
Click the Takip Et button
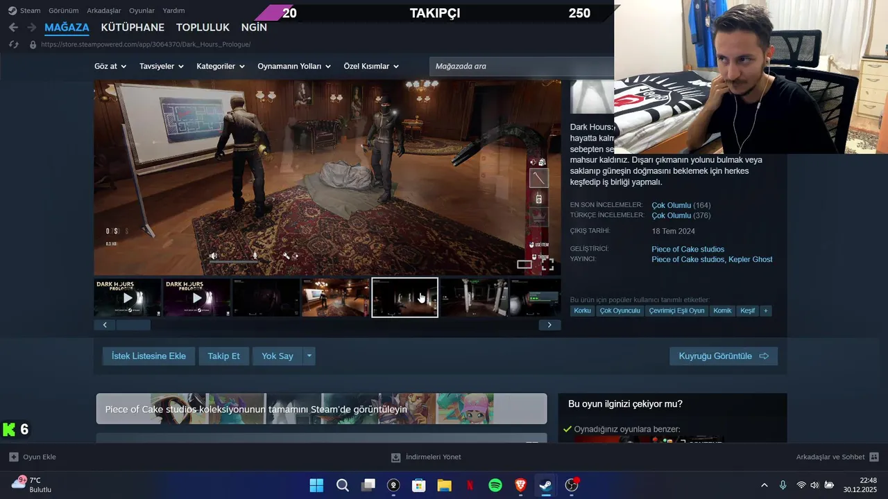(x=223, y=356)
